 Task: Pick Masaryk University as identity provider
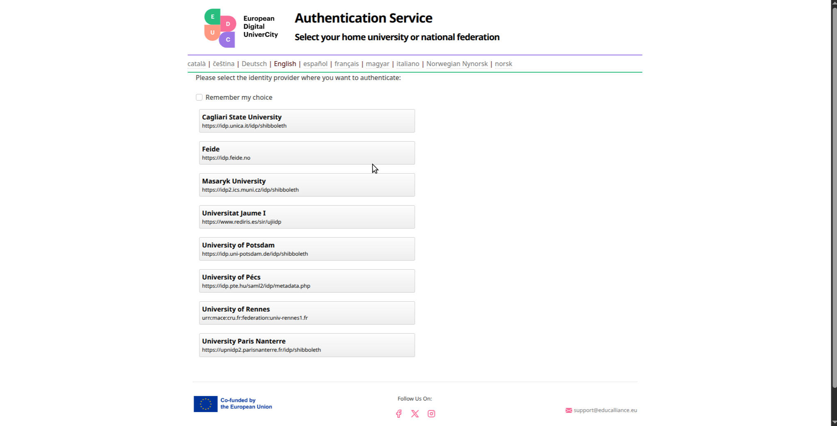307,185
